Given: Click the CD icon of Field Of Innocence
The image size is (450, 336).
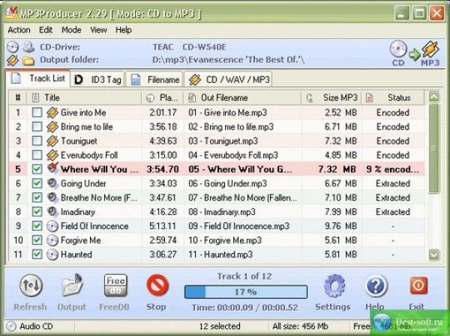Looking at the screenshot, I should pos(52,226).
